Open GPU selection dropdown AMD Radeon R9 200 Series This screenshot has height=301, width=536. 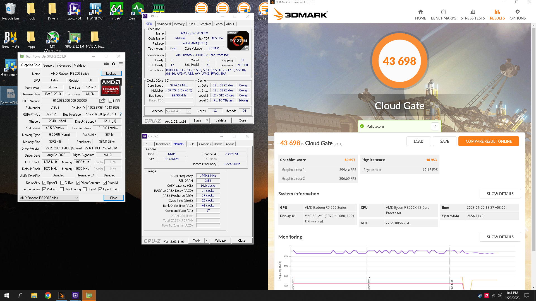point(49,198)
